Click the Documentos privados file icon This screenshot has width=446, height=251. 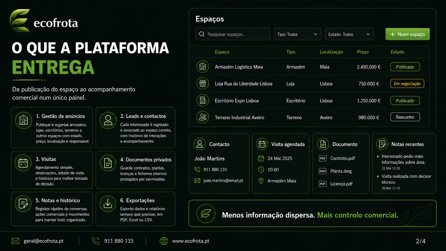point(108,163)
